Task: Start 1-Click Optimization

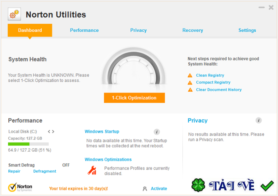Action: pyautogui.click(x=134, y=98)
